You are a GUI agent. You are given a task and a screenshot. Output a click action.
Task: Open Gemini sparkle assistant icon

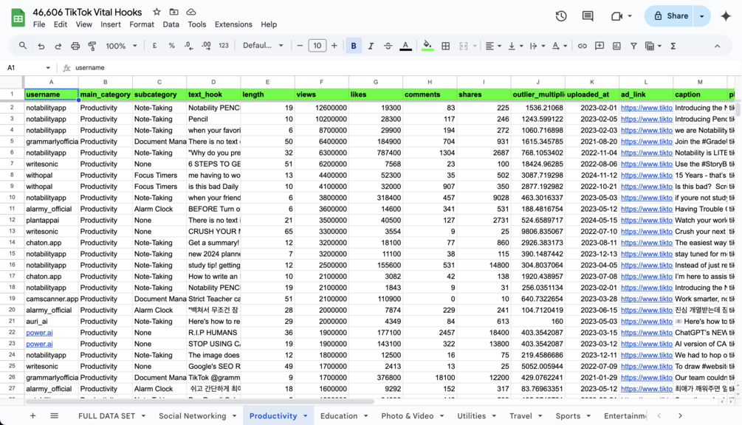point(726,16)
